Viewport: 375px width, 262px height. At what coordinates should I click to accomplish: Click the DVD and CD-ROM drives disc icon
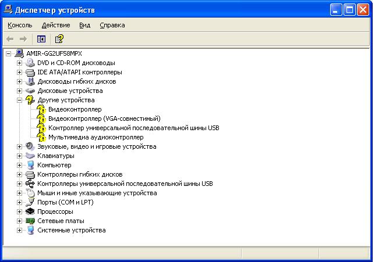tap(30, 63)
